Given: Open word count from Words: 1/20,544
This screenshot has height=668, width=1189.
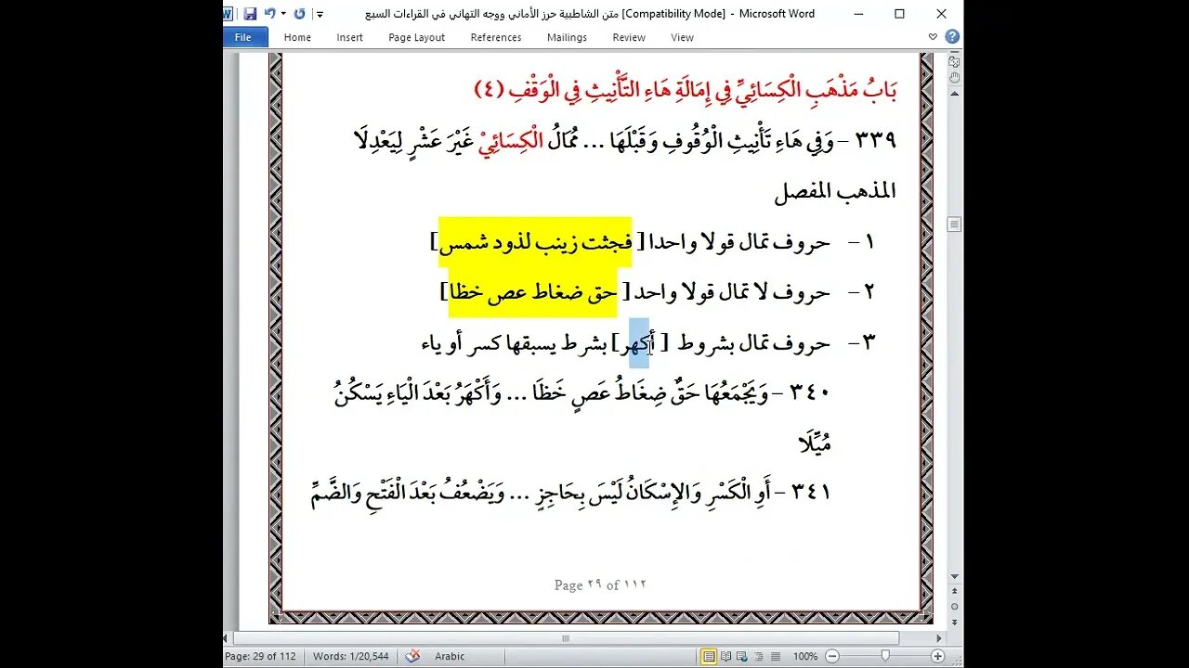Looking at the screenshot, I should pyautogui.click(x=350, y=656).
